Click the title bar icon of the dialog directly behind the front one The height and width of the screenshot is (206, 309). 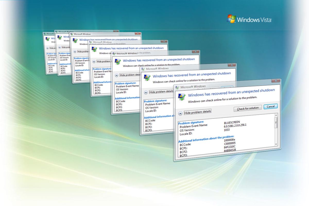[x=143, y=69]
